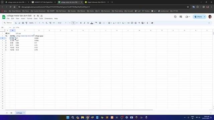
Task: Open the fill color picker
Action: coord(96,23)
